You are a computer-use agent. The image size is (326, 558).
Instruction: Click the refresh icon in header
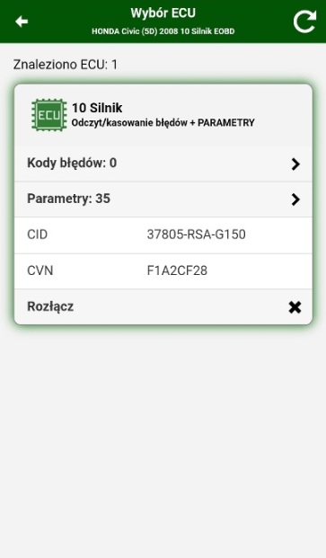pos(304,22)
